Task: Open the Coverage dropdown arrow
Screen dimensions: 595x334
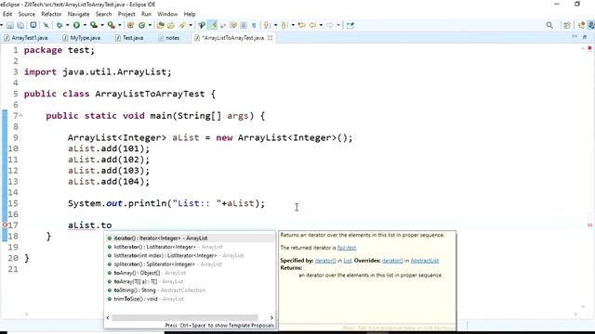Action: (x=102, y=25)
